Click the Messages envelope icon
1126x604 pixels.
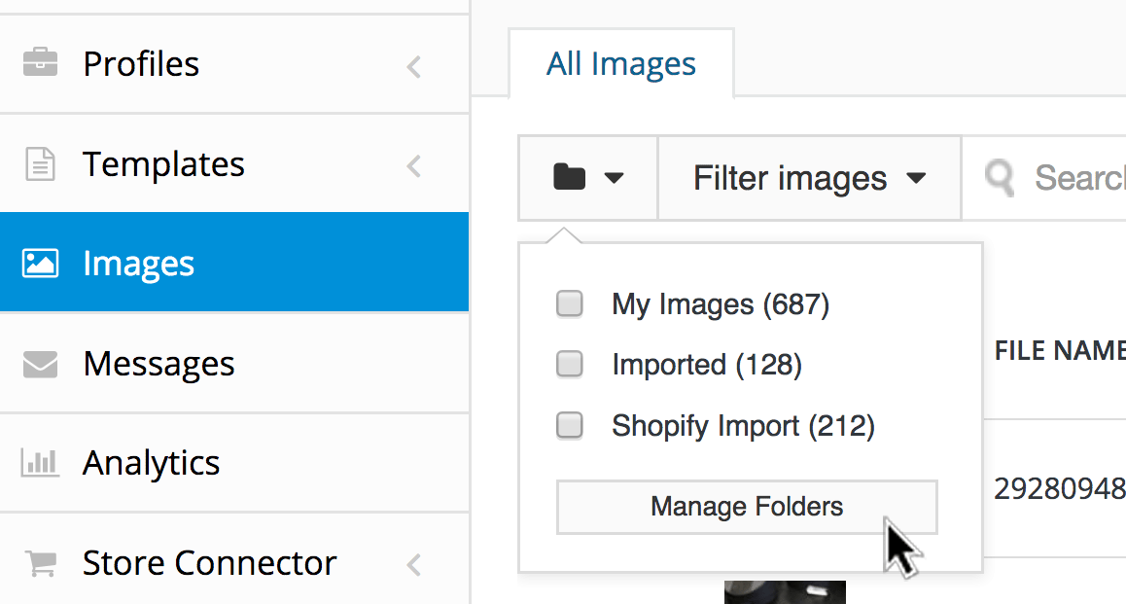pos(40,364)
